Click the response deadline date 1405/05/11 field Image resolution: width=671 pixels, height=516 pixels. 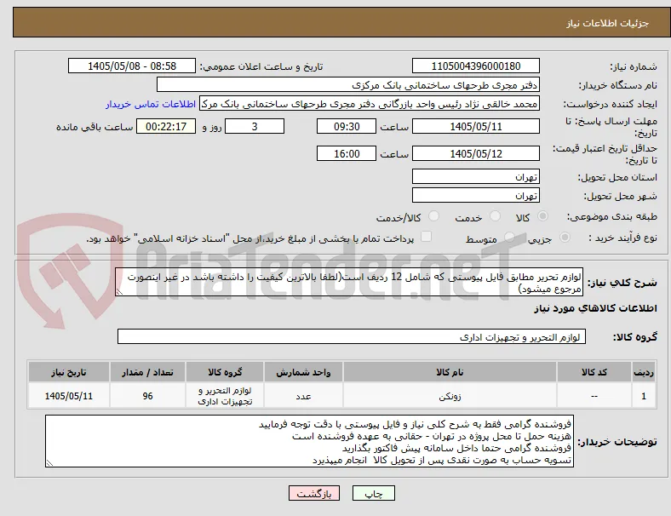pos(475,126)
